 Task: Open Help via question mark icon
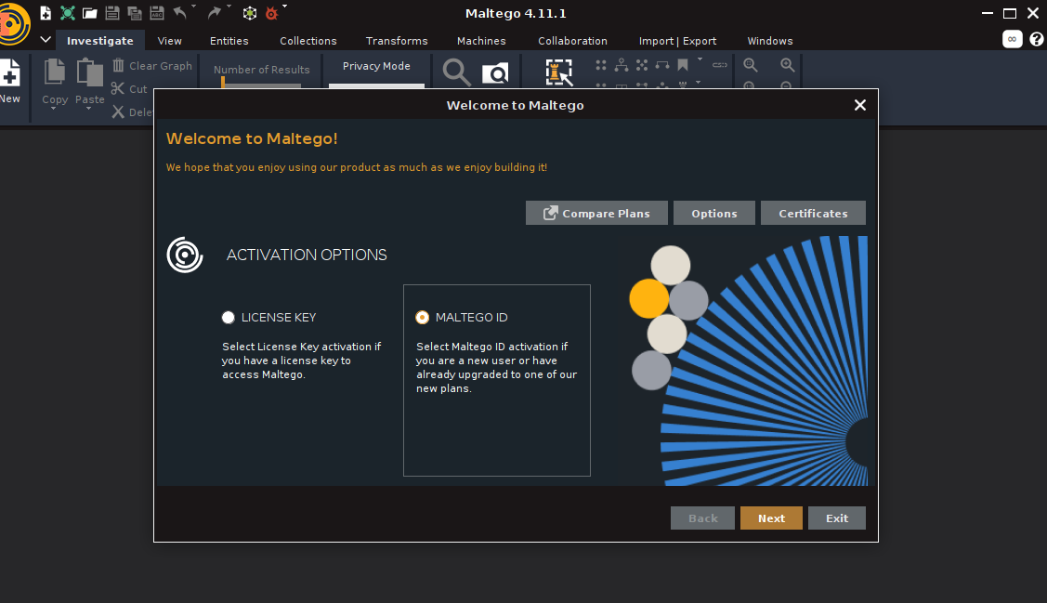1037,39
